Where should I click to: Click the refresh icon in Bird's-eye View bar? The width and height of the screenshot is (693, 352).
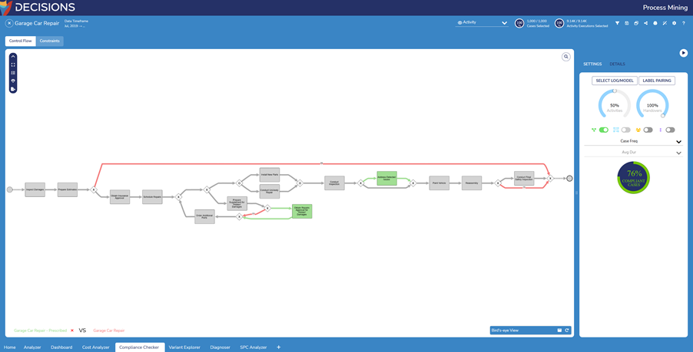567,331
